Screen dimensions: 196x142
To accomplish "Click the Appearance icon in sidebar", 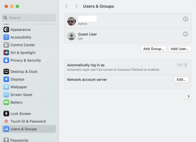I will point(6,30).
